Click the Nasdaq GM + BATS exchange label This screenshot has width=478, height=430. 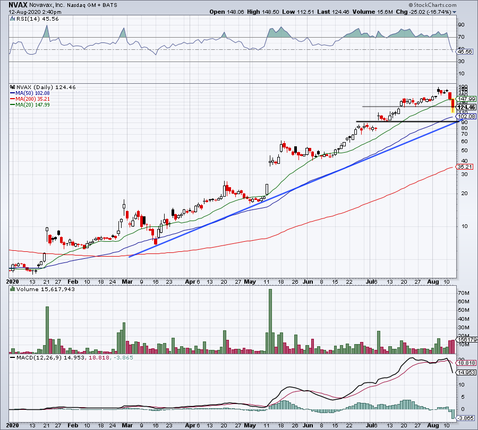pos(92,5)
